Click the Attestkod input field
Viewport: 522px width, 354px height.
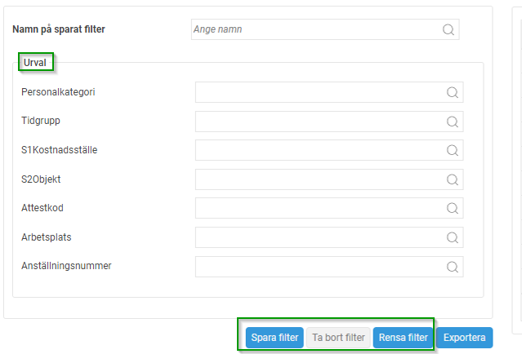tap(319, 208)
